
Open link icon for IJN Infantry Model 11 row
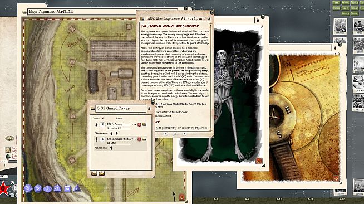coord(144,139)
